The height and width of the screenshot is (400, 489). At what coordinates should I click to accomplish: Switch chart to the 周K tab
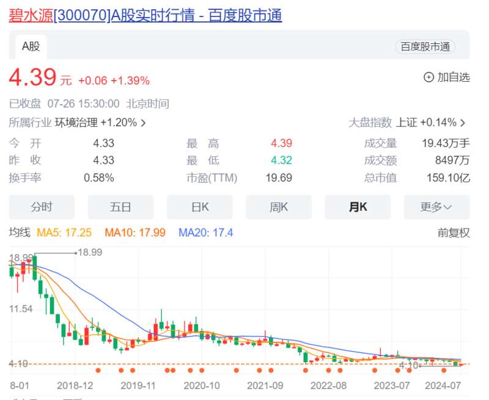pos(279,207)
